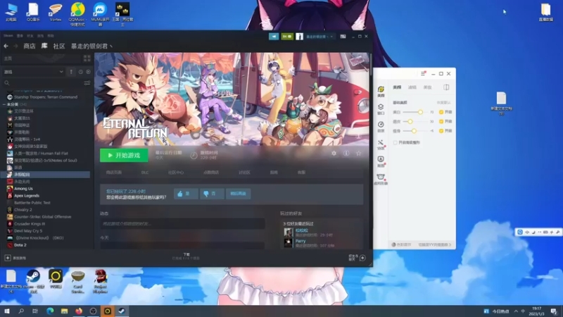563x317 pixels.
Task: Select Devil May Cry 5 in list
Action: (28, 231)
